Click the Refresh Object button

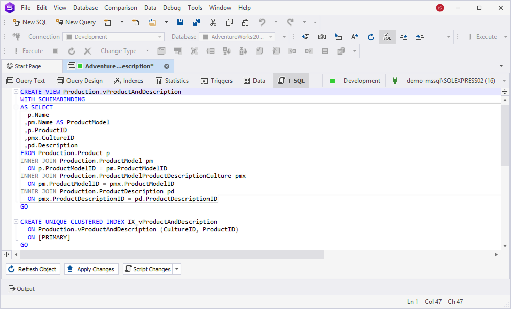pyautogui.click(x=33, y=269)
